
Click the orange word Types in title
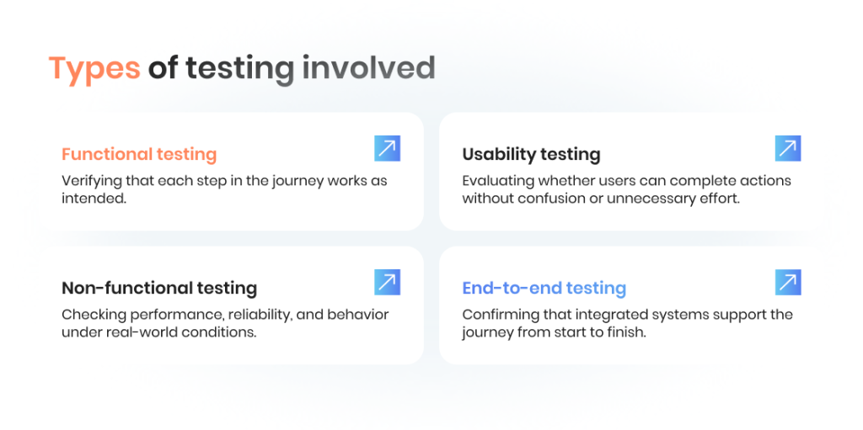pyautogui.click(x=94, y=68)
